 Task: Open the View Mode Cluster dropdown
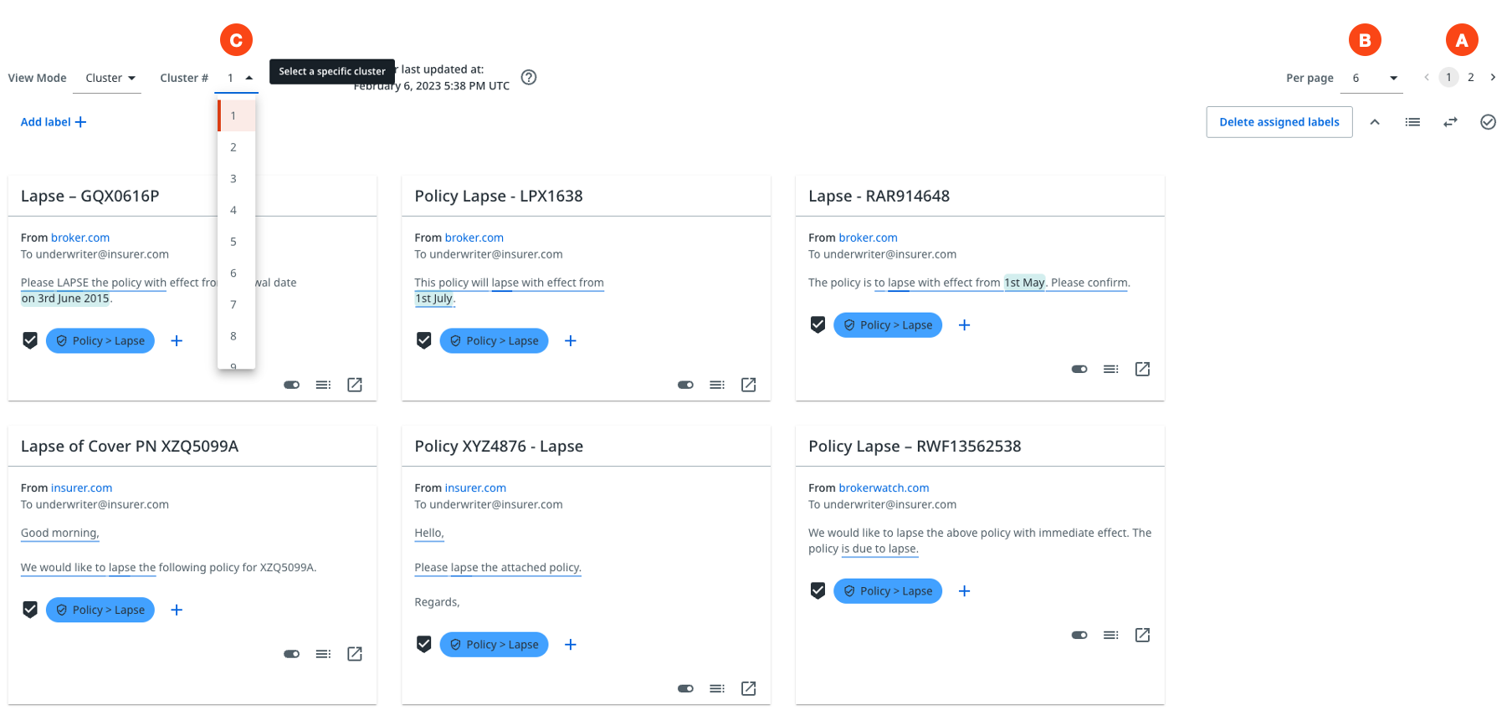point(111,78)
